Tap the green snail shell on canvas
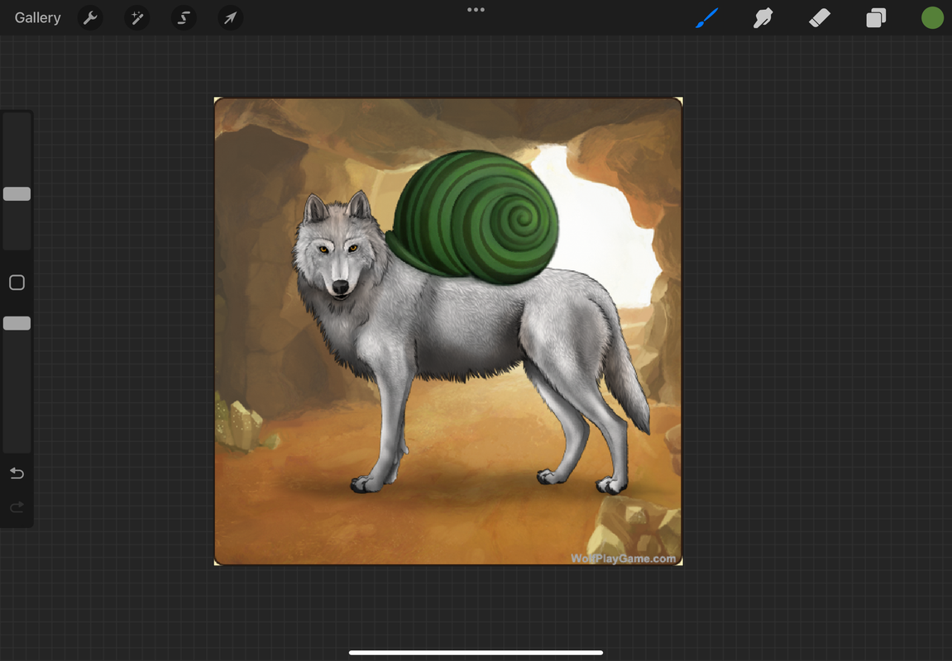This screenshot has width=952, height=661. click(x=473, y=217)
